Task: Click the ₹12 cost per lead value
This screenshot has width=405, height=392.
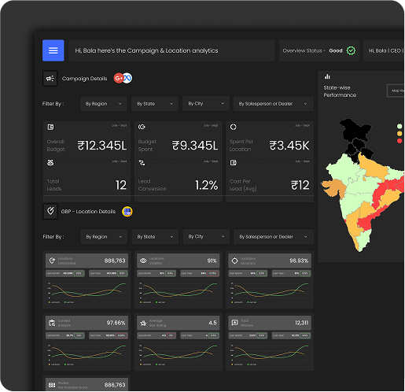Action: (300, 185)
